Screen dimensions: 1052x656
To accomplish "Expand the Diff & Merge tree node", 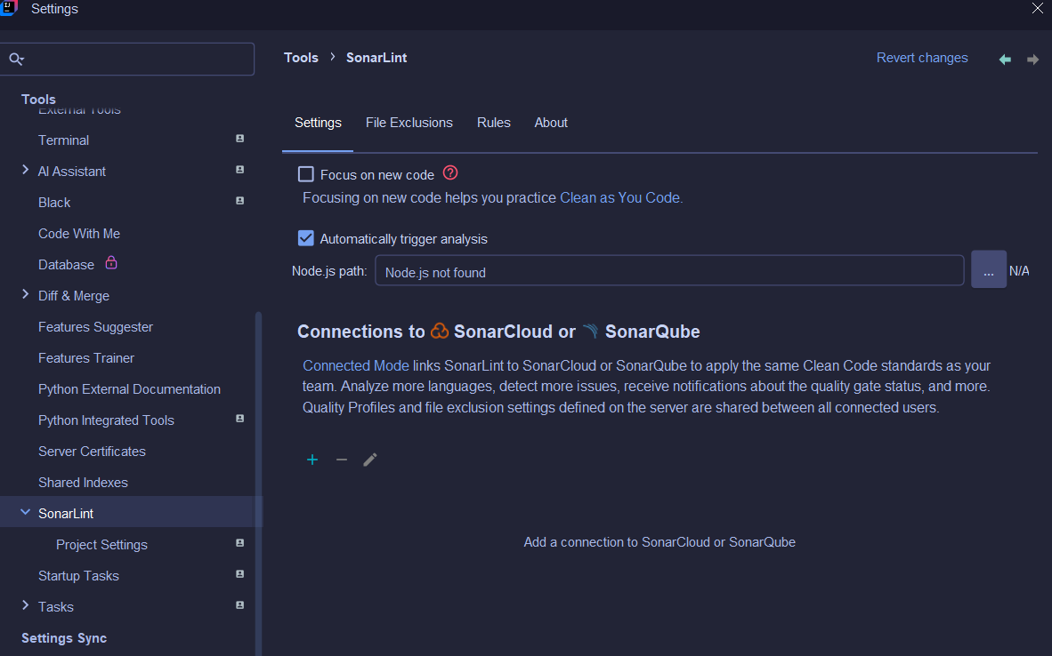I will (x=26, y=295).
